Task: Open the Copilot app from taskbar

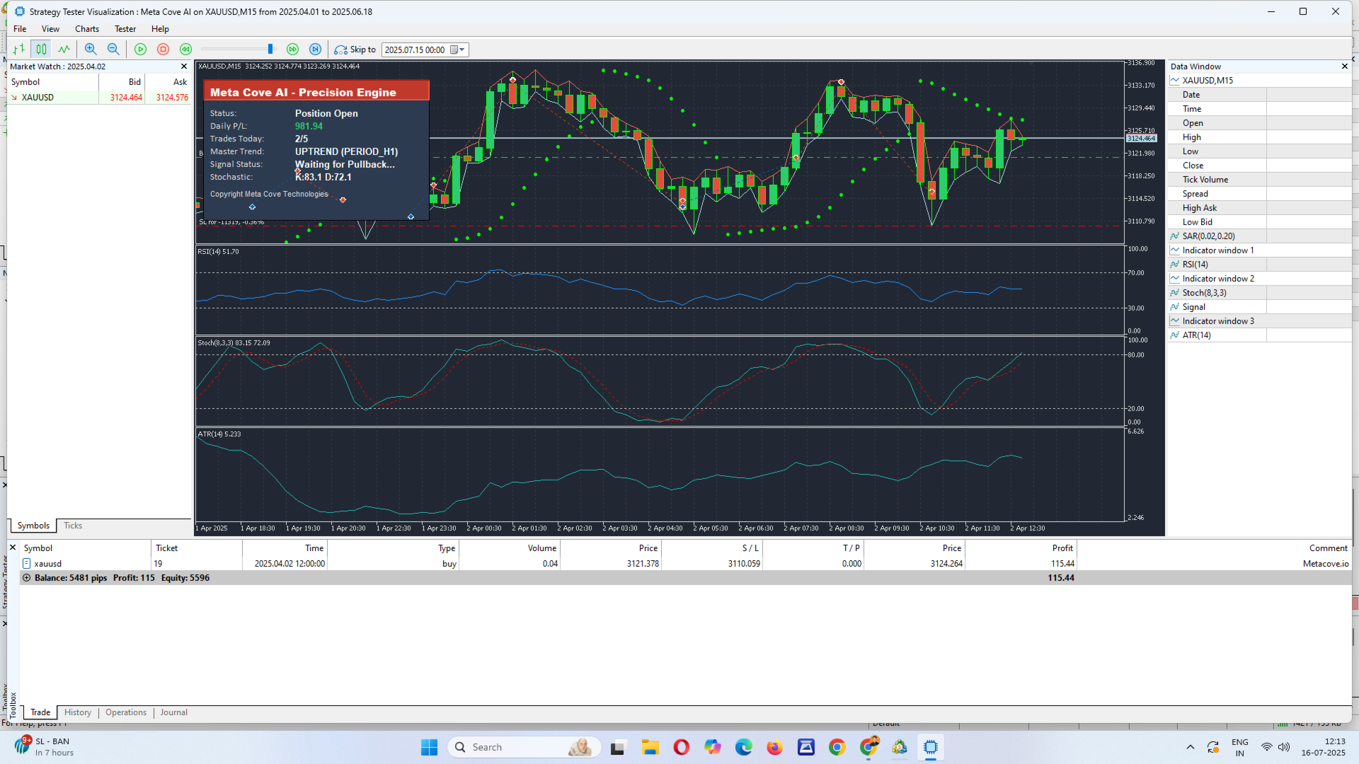Action: pyautogui.click(x=712, y=747)
